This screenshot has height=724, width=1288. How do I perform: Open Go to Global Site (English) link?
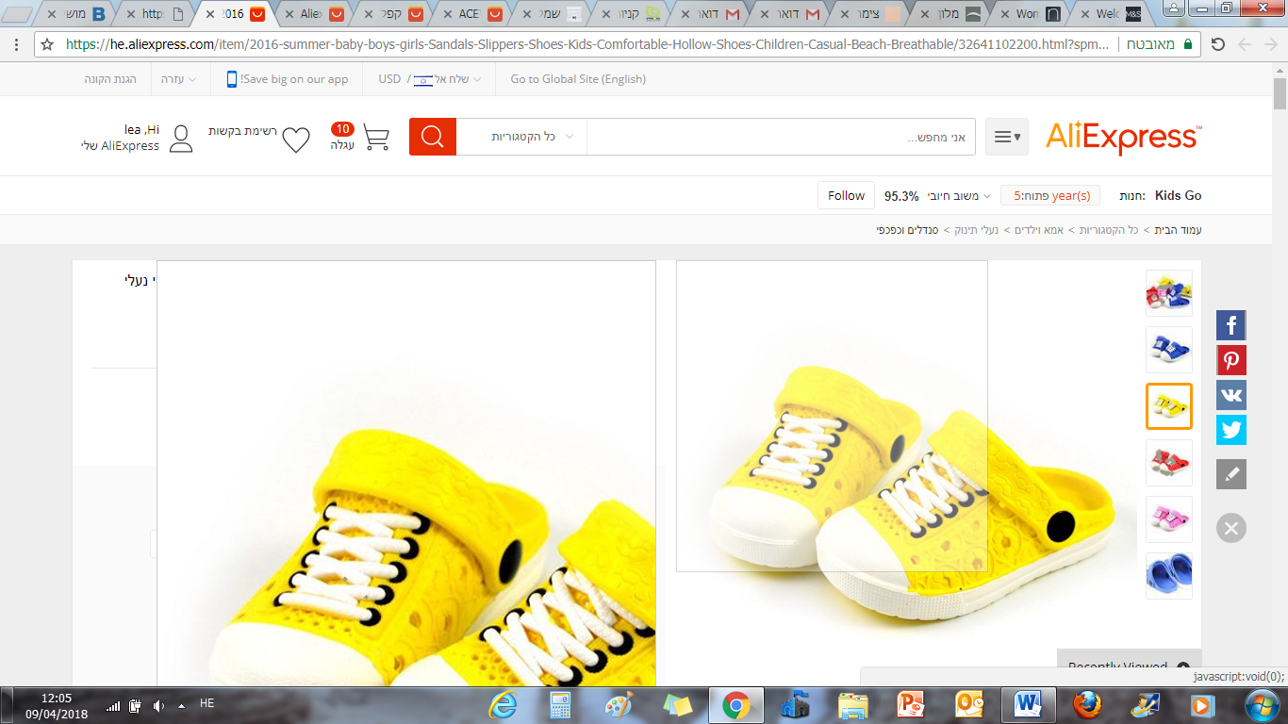click(578, 79)
